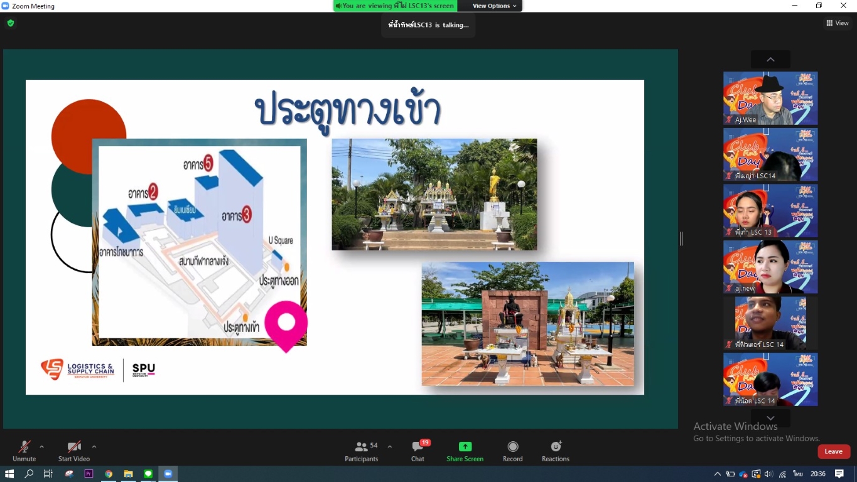This screenshot has height=482, width=857.
Task: Open audio options arrow beside Unmute
Action: pos(41,447)
